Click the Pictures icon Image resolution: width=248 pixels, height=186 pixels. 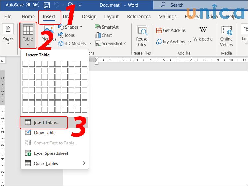click(x=49, y=30)
